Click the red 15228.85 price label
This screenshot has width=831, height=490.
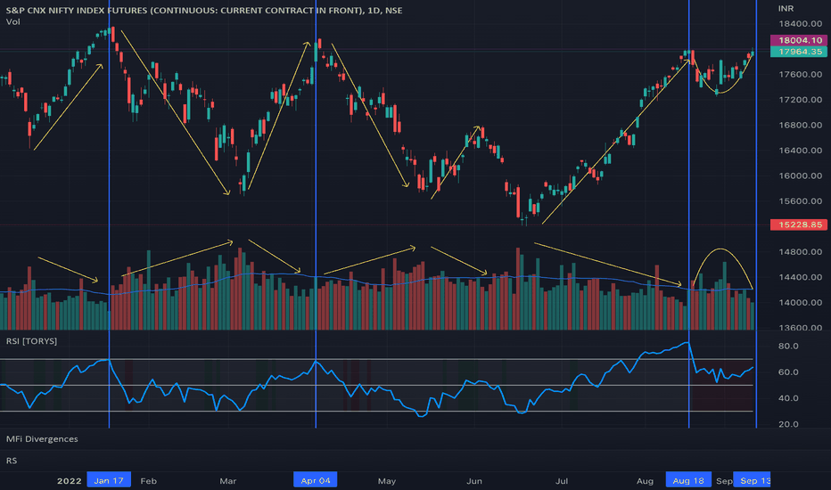tap(798, 225)
